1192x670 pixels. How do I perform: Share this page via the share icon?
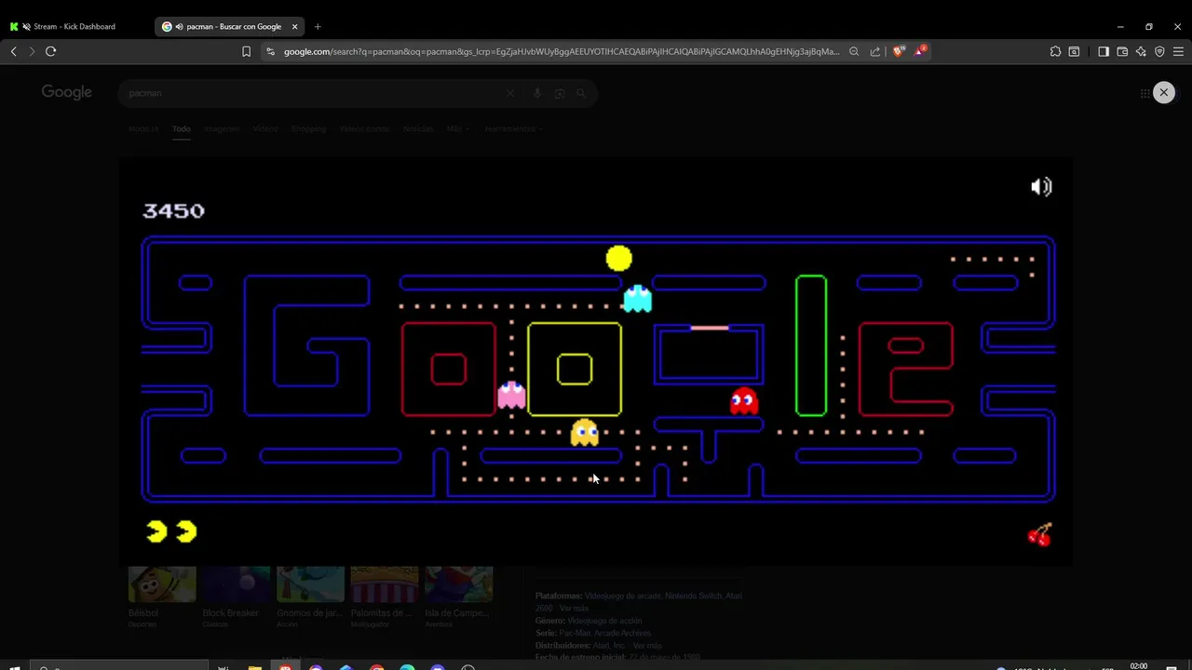tap(875, 51)
